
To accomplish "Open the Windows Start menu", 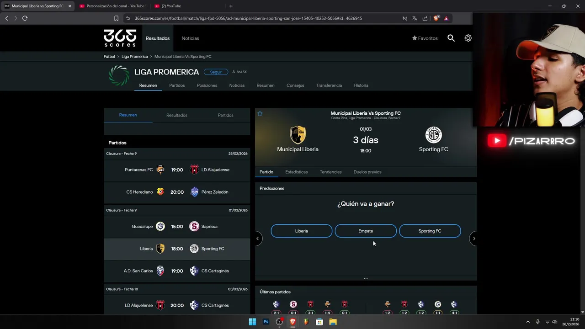I will (252, 322).
